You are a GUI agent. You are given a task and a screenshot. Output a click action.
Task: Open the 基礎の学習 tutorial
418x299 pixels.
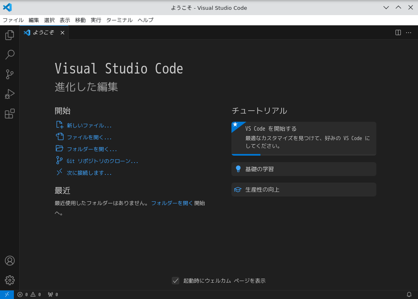(304, 169)
